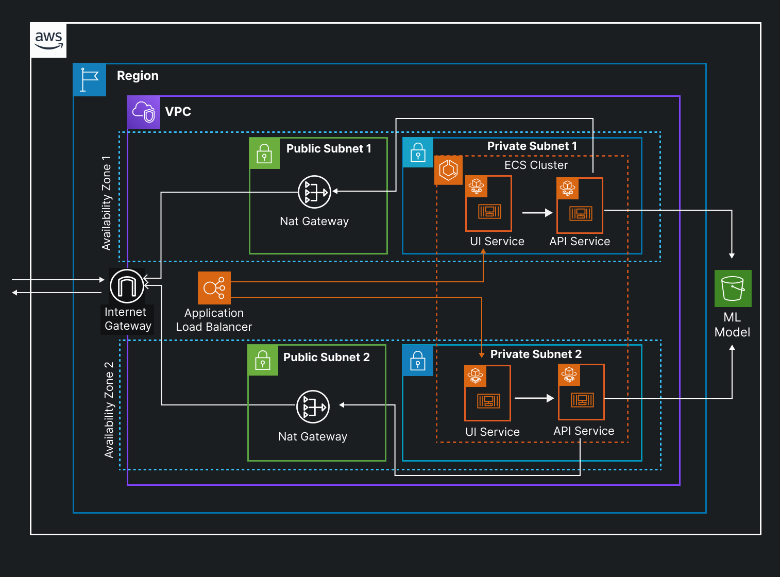Click the API Service label in Private Subnet 1
The width and height of the screenshot is (780, 577).
coord(580,241)
